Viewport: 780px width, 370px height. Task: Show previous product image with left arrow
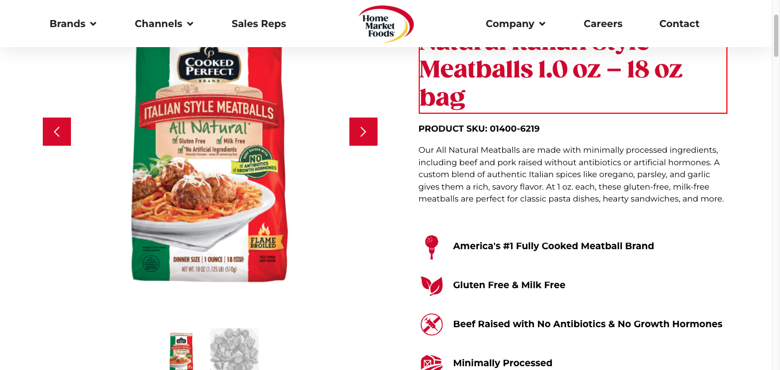[x=57, y=132]
